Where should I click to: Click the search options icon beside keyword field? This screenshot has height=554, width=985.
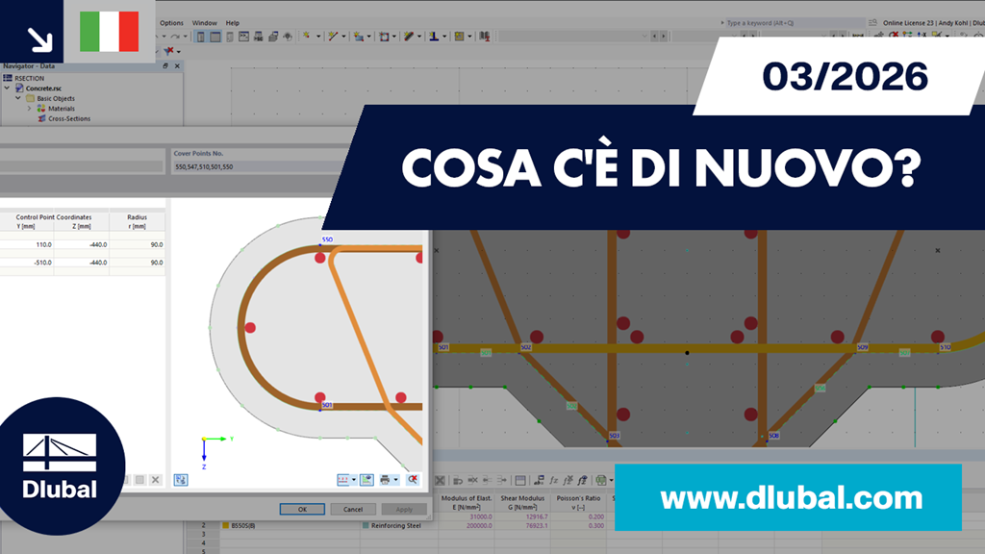coord(872,23)
